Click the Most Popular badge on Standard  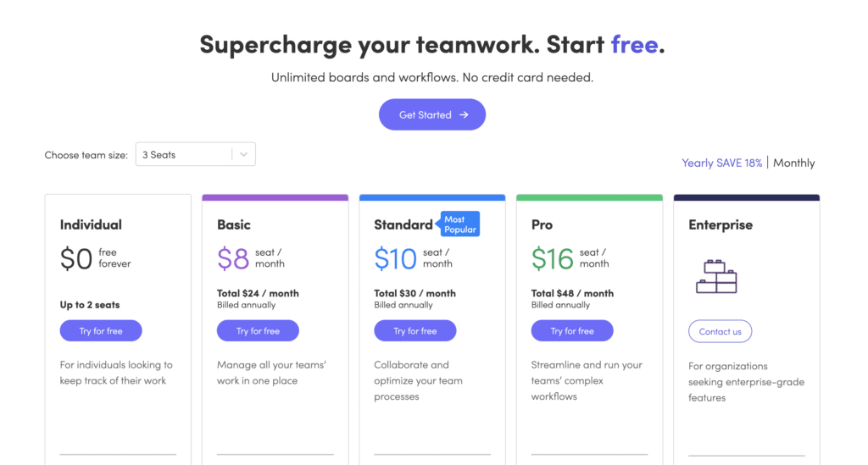tap(459, 224)
